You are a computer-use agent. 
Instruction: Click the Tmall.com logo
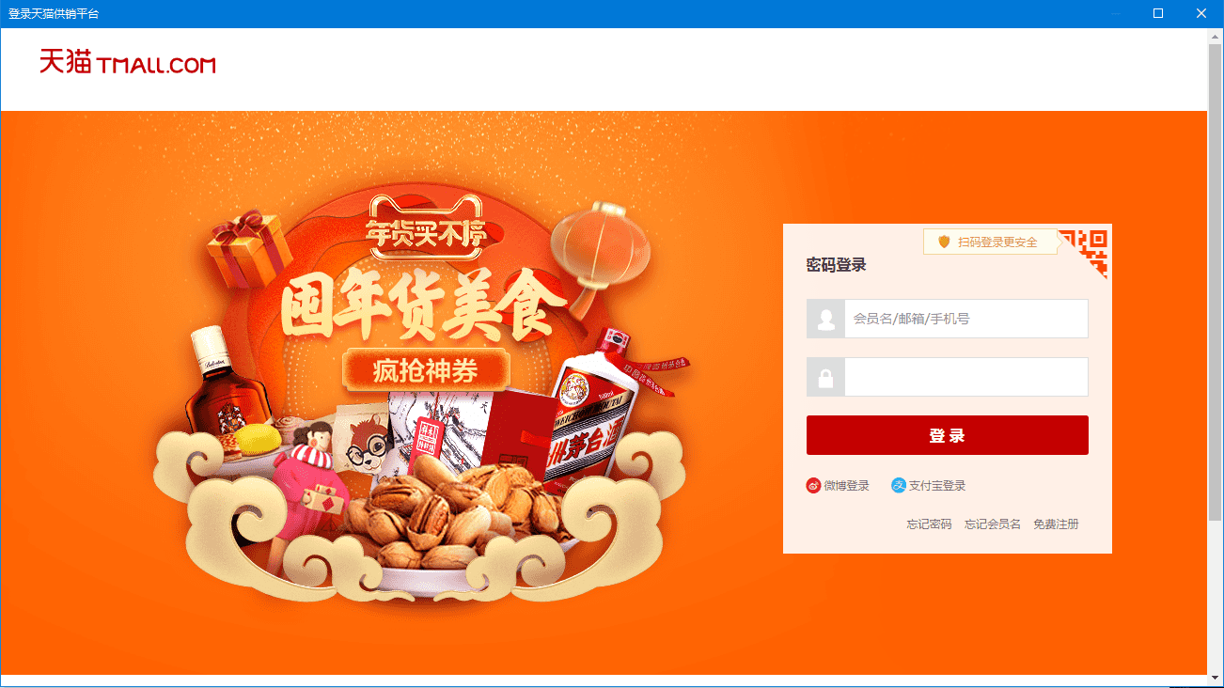127,63
